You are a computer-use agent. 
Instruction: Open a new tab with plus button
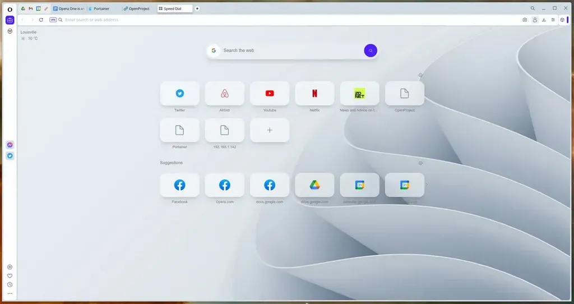pos(197,8)
